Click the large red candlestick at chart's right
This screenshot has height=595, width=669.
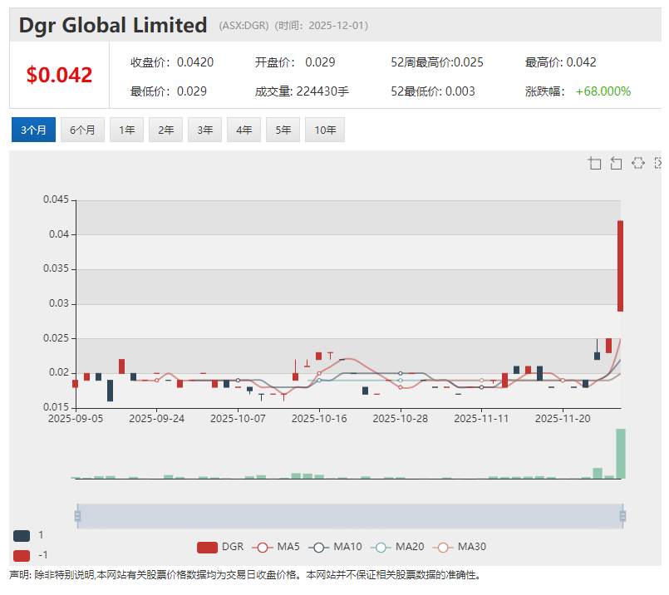[x=620, y=266]
